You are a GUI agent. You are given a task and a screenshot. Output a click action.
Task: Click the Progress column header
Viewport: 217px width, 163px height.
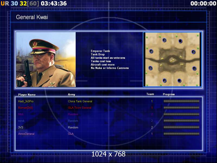click(x=169, y=94)
